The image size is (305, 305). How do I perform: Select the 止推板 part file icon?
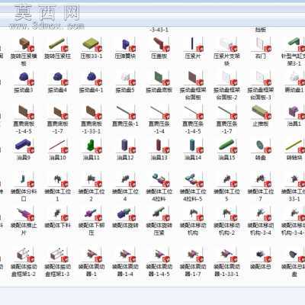[x=261, y=112]
